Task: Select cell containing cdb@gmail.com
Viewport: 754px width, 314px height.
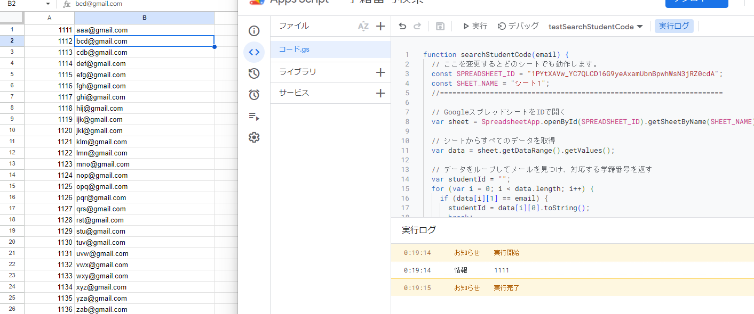Action: [144, 52]
